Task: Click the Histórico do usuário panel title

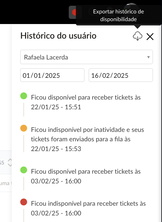Action: [58, 36]
